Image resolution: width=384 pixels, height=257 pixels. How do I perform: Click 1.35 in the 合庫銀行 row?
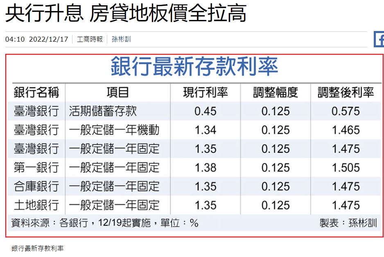tap(206, 186)
